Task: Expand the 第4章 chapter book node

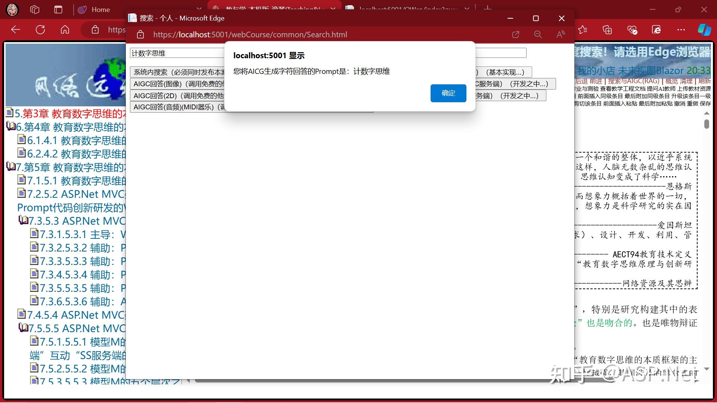Action: (10, 126)
